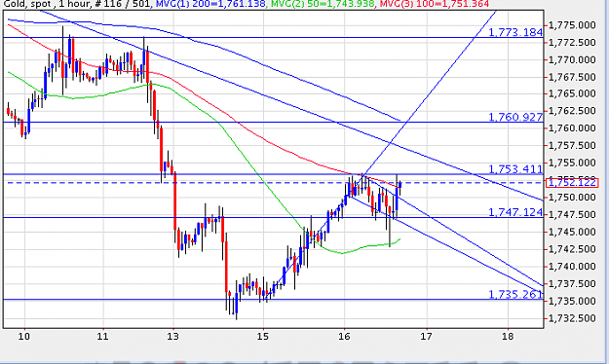Image resolution: width=609 pixels, height=364 pixels.
Task: Select the 1,735.261 support level label
Action: [515, 294]
